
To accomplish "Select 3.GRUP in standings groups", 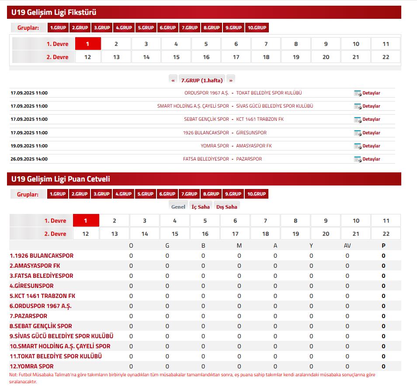I will 102,194.
